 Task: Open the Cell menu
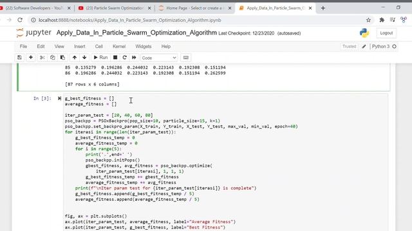click(x=98, y=46)
